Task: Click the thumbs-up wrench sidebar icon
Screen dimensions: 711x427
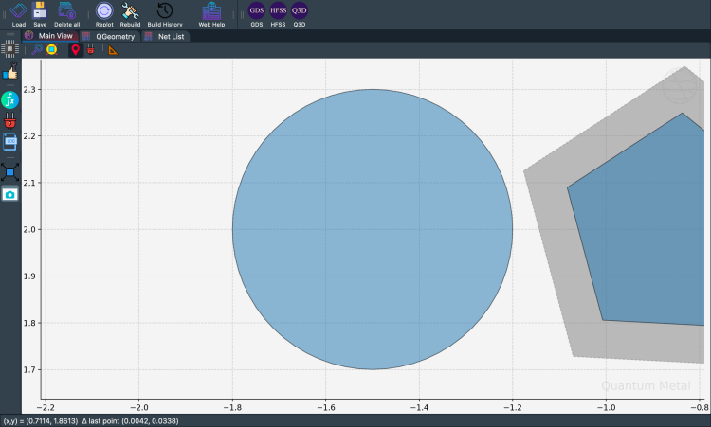Action: (10, 72)
